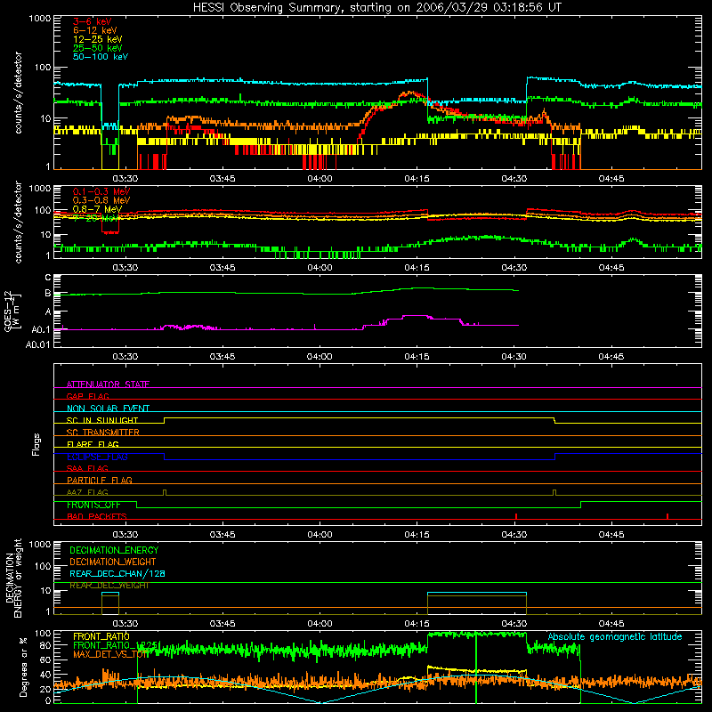The image size is (712, 712).
Task: Click the Absolute geomagnetic latitude label
Action: point(615,636)
